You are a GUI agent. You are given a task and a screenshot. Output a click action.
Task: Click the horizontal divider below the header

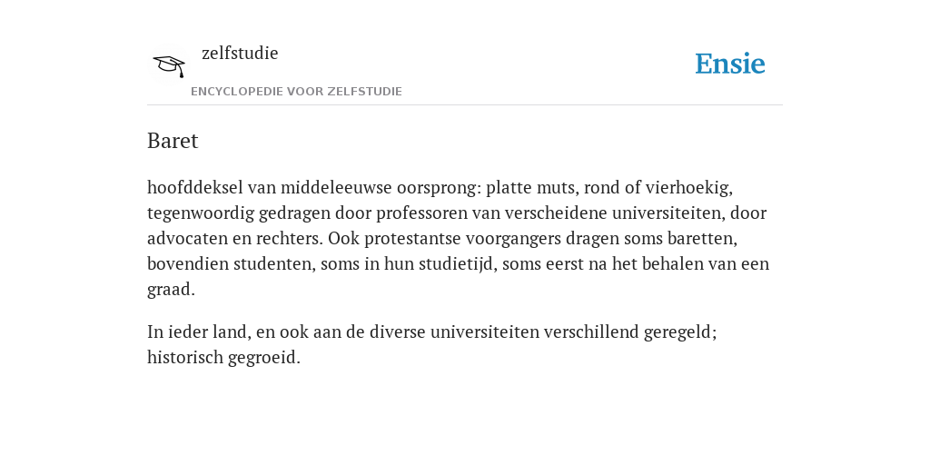pyautogui.click(x=465, y=105)
